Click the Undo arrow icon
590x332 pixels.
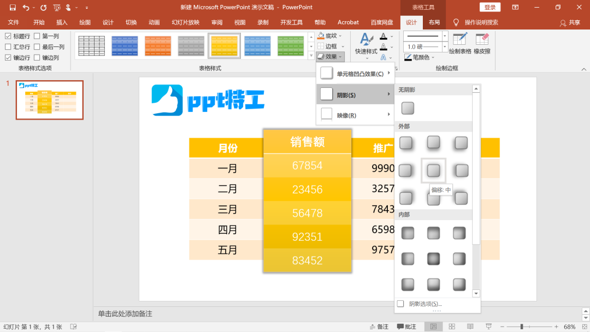(x=26, y=7)
